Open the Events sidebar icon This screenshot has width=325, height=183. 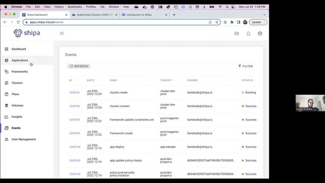[x=7, y=128]
